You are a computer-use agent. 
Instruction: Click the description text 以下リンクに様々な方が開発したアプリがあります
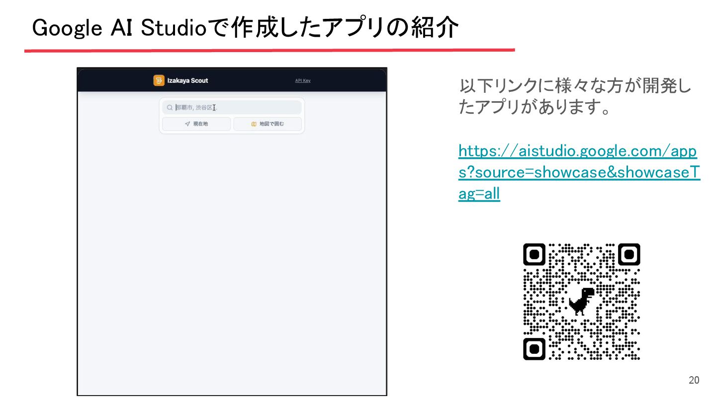coord(575,97)
